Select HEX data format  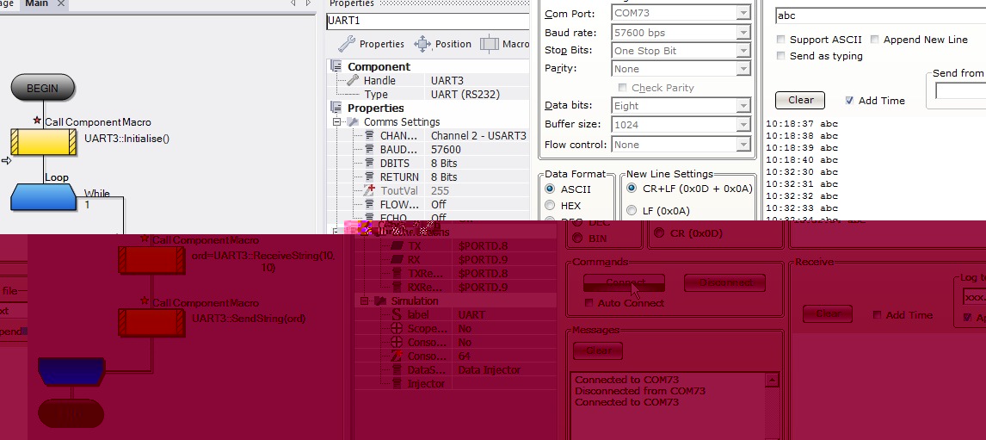coord(551,205)
